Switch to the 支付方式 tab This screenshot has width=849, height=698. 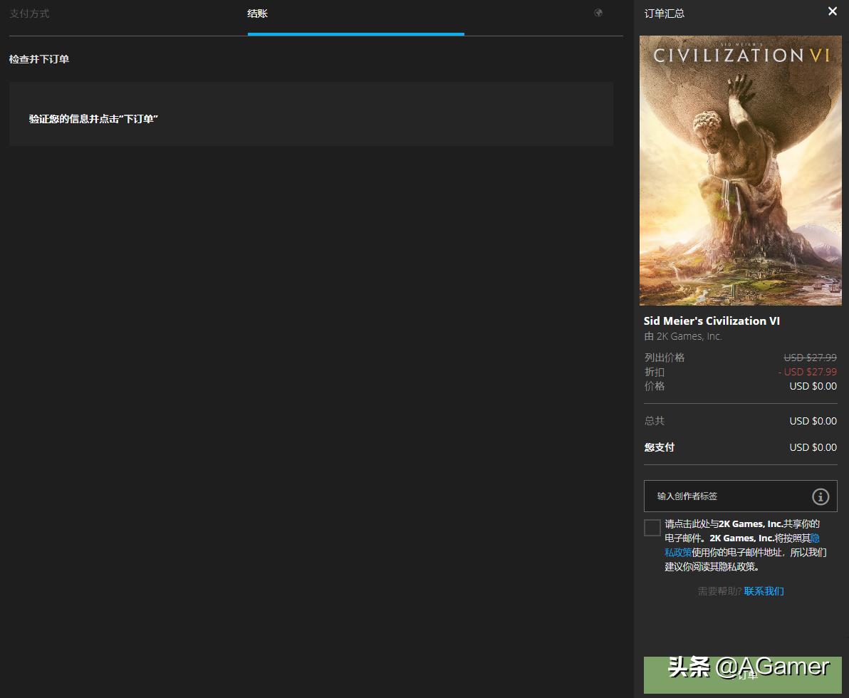pos(29,14)
